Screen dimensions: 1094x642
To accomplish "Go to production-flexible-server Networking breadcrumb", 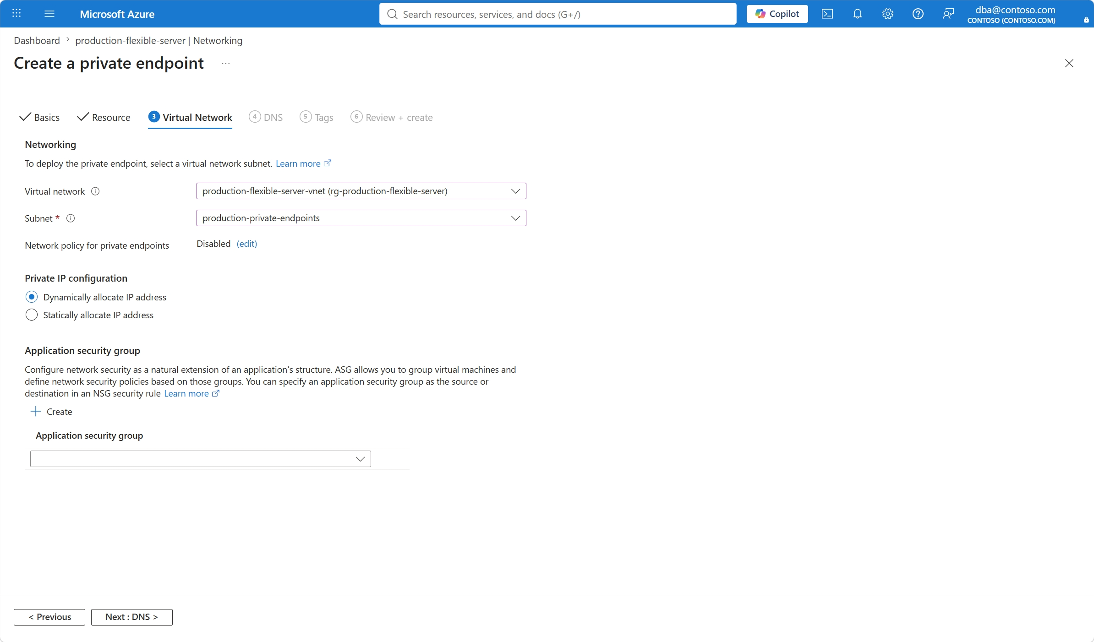I will (x=159, y=40).
